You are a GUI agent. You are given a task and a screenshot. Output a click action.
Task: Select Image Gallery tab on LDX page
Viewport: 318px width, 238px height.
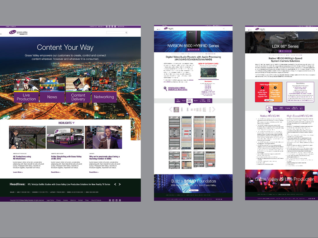282,108
